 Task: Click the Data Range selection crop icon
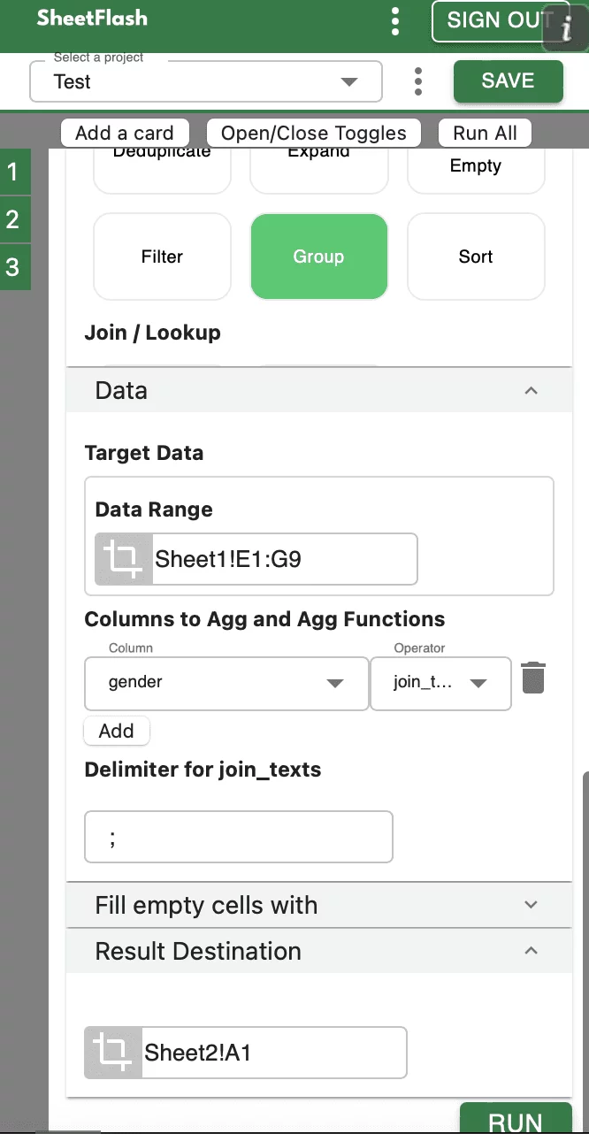pyautogui.click(x=124, y=559)
